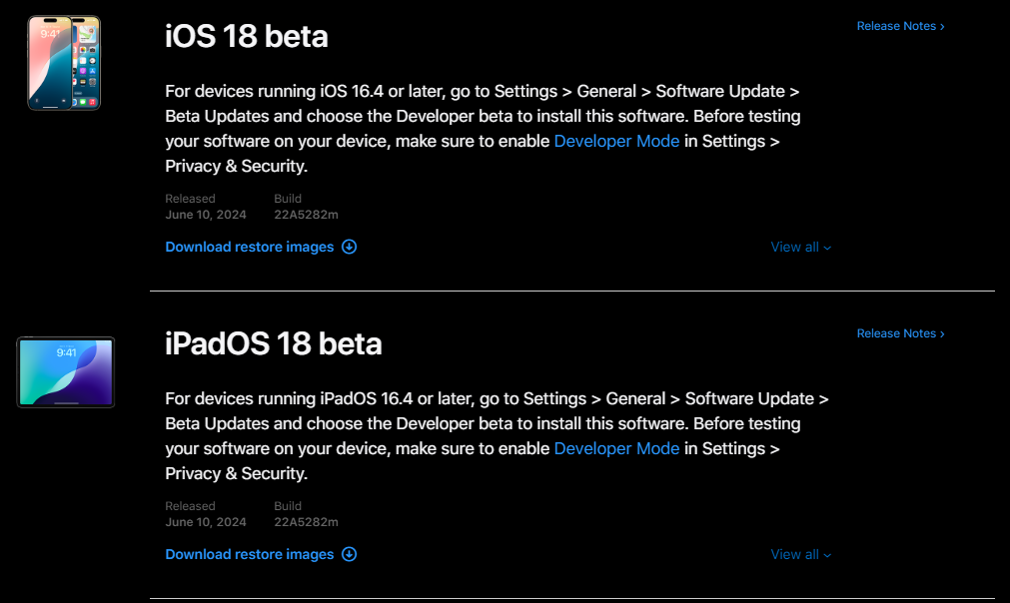Click the iPadOS build number 22A5282m
This screenshot has width=1010, height=603.
pos(306,522)
